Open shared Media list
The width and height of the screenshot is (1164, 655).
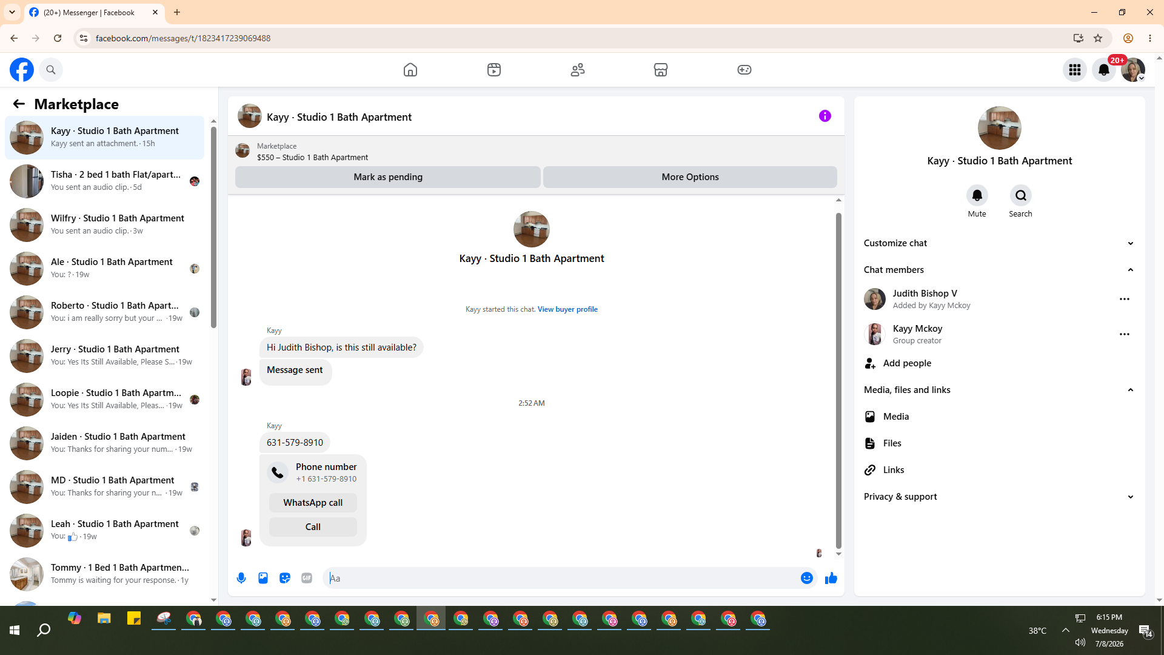[x=999, y=417]
